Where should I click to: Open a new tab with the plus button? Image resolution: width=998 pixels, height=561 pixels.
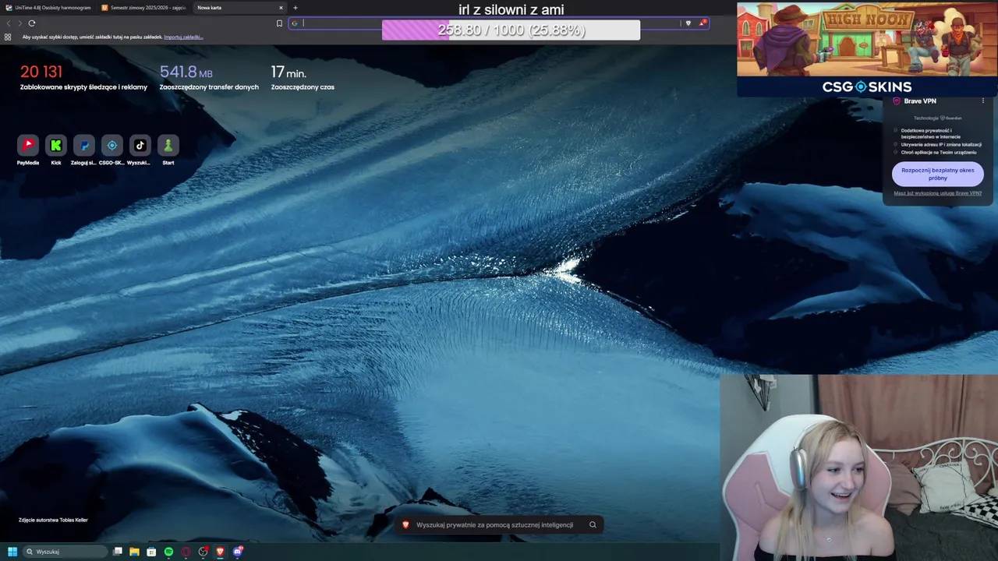[x=296, y=8]
